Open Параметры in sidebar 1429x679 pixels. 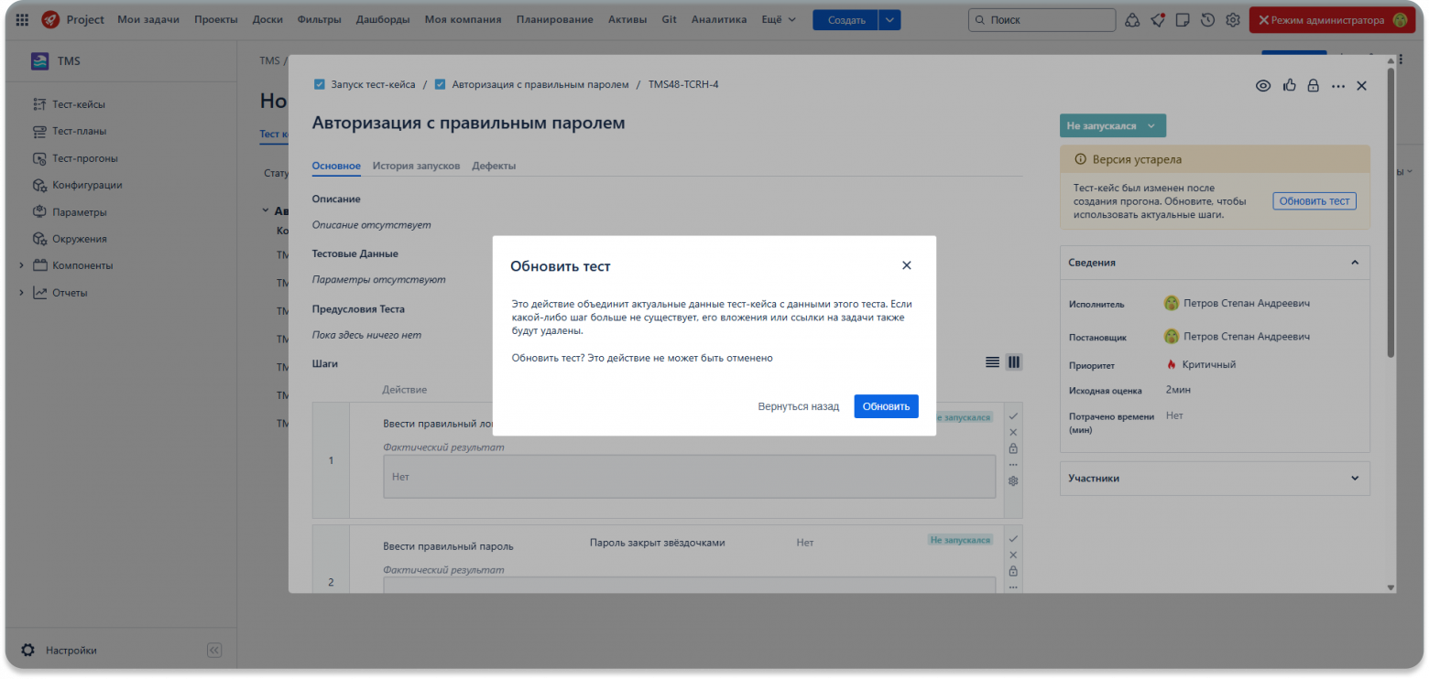pyautogui.click(x=80, y=211)
